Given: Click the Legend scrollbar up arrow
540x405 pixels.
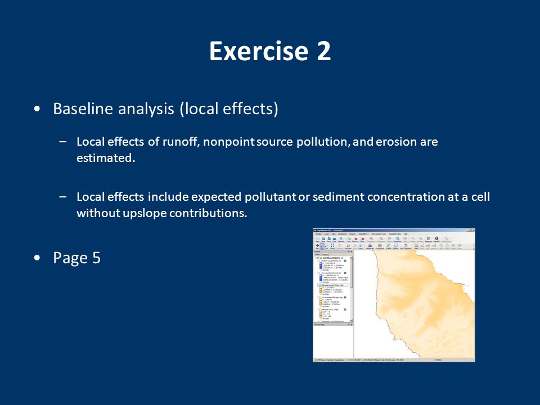Looking at the screenshot, I should 351,258.
